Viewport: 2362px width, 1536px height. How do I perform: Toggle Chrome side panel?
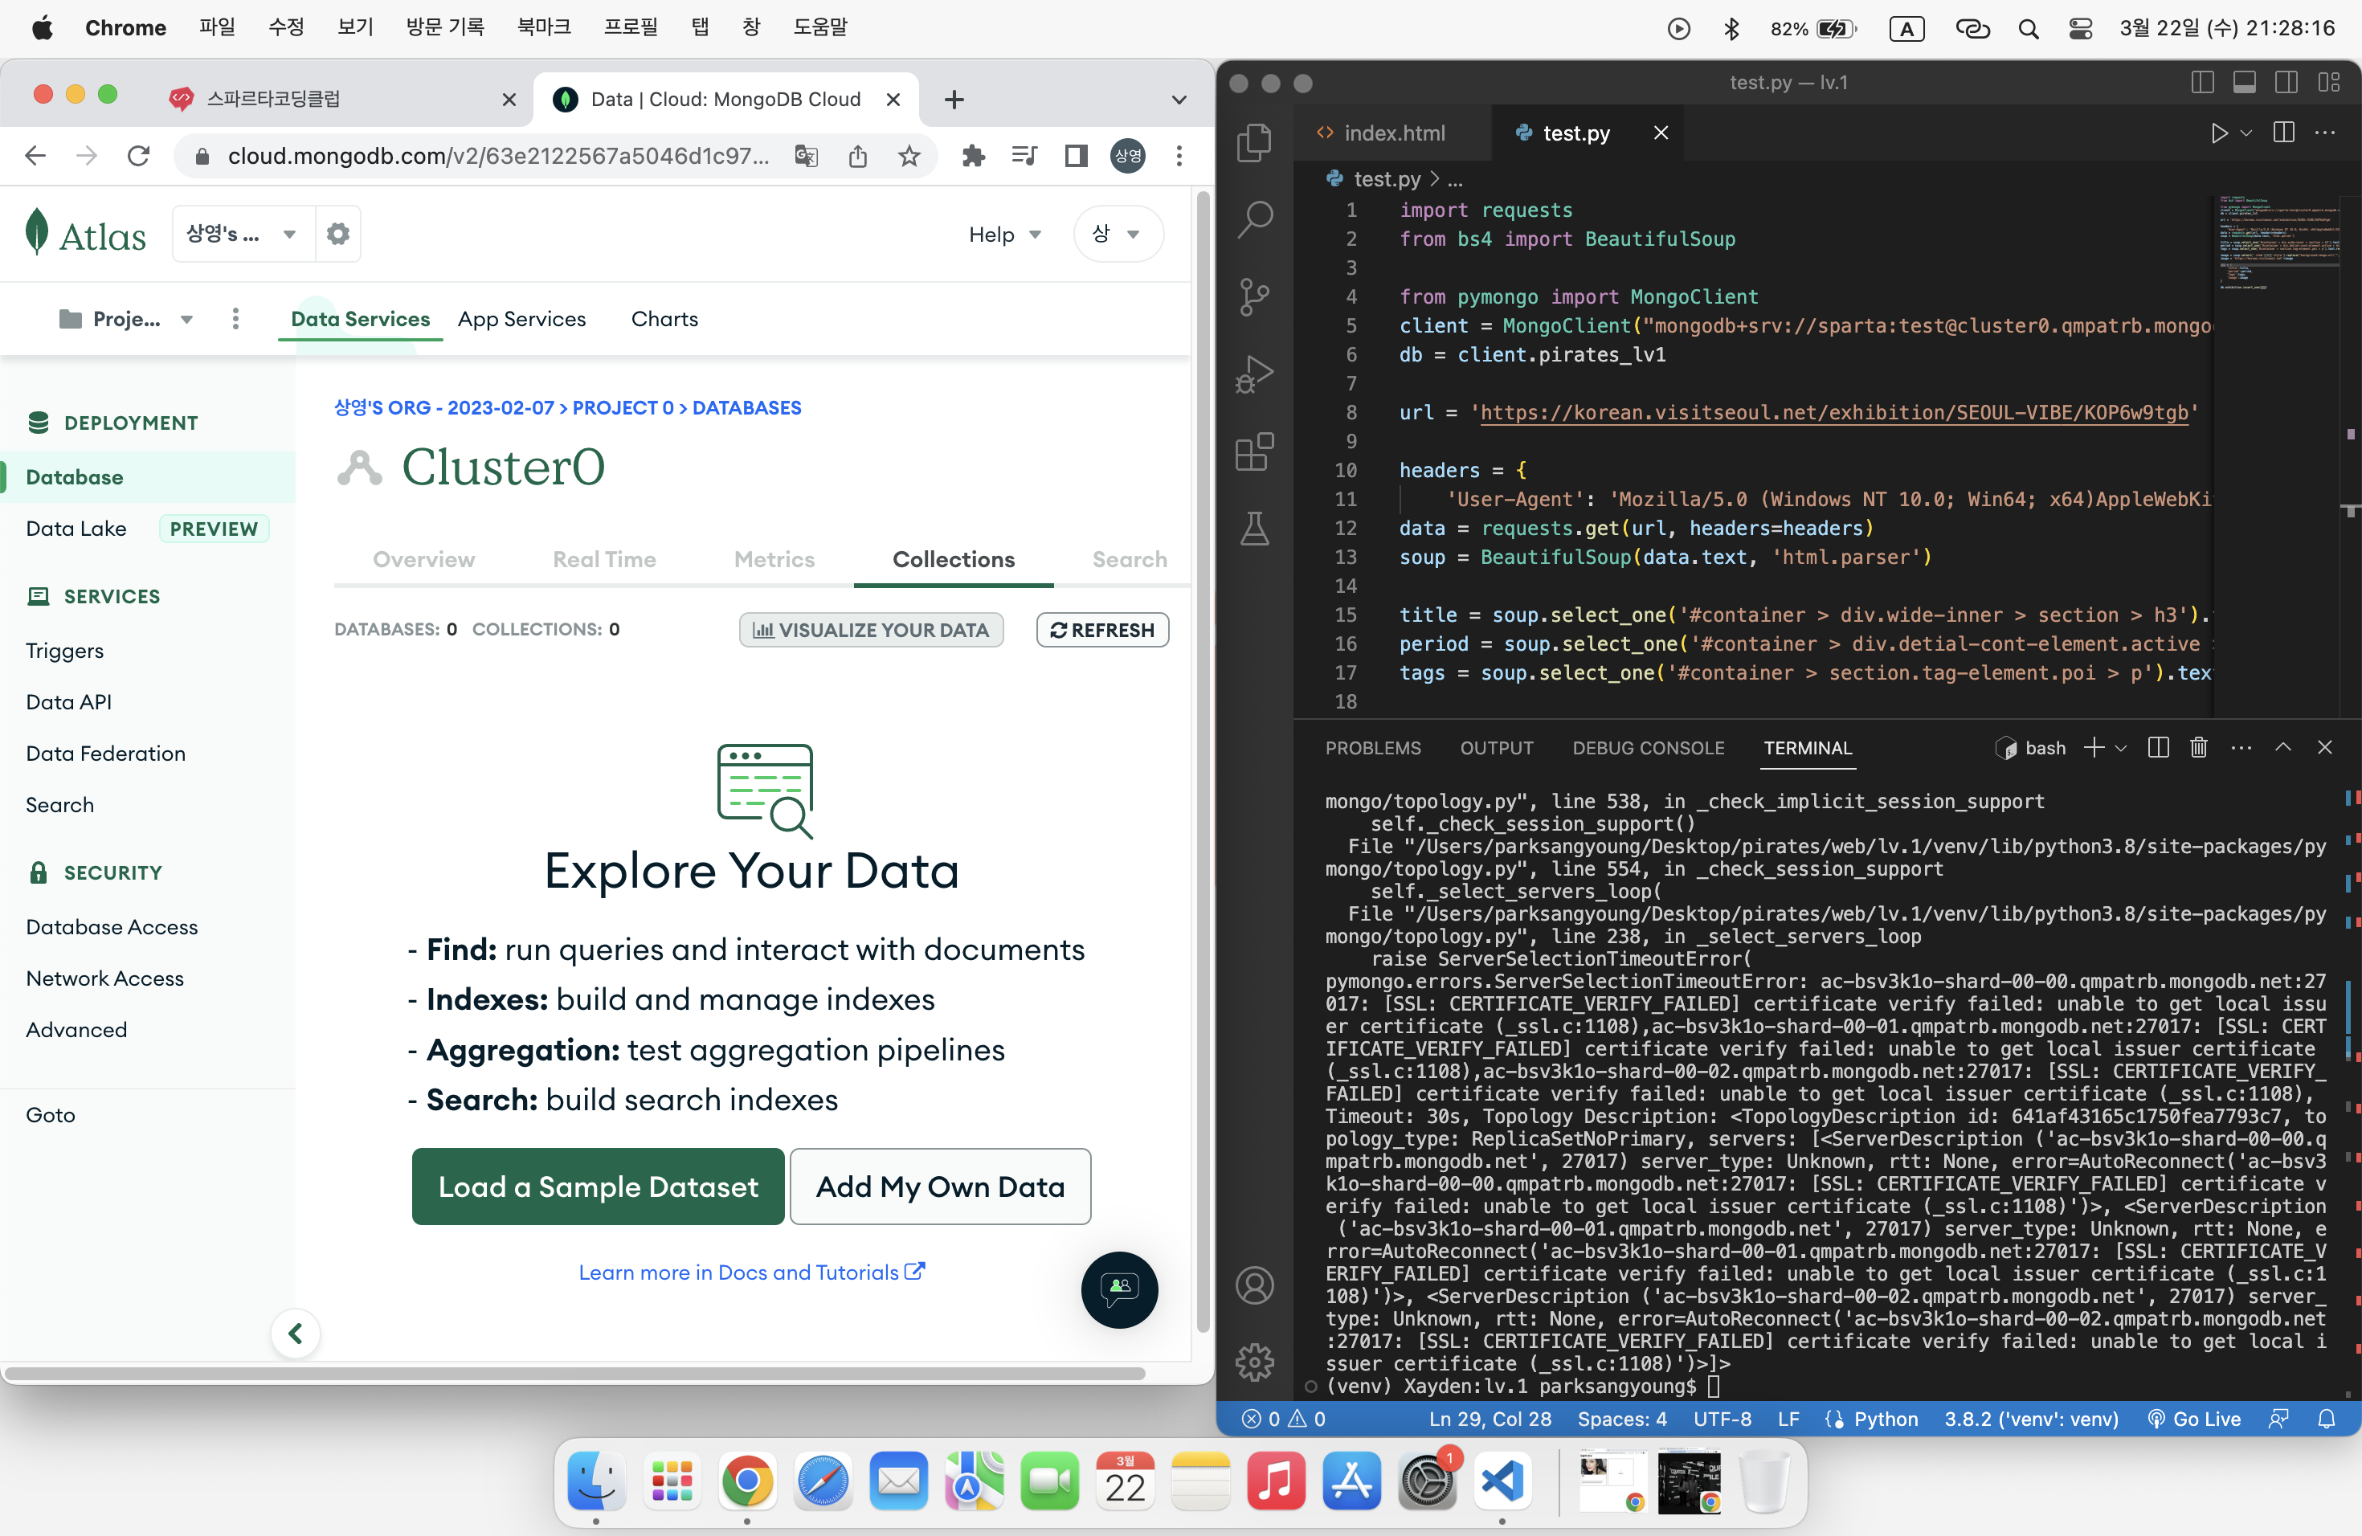pyautogui.click(x=1076, y=156)
